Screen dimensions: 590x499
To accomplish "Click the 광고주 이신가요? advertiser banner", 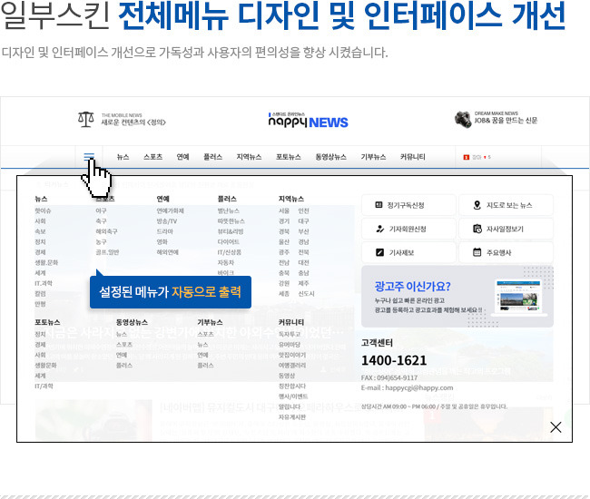I will 457,297.
